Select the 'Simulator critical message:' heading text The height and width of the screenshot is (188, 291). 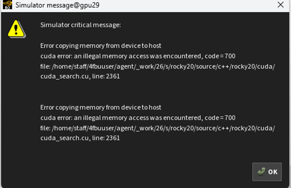pos(80,25)
